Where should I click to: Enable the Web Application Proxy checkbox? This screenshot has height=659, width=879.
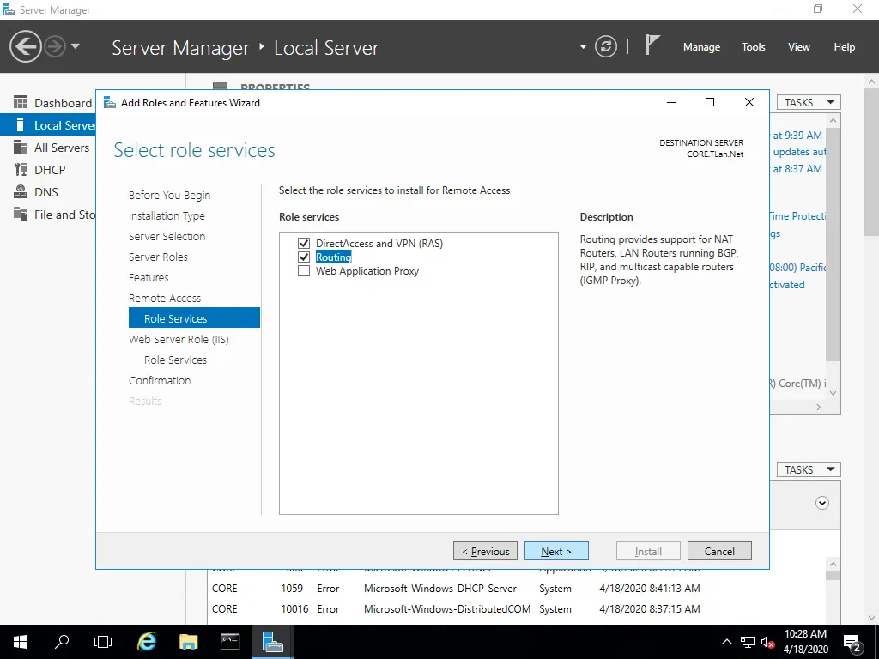pos(304,271)
